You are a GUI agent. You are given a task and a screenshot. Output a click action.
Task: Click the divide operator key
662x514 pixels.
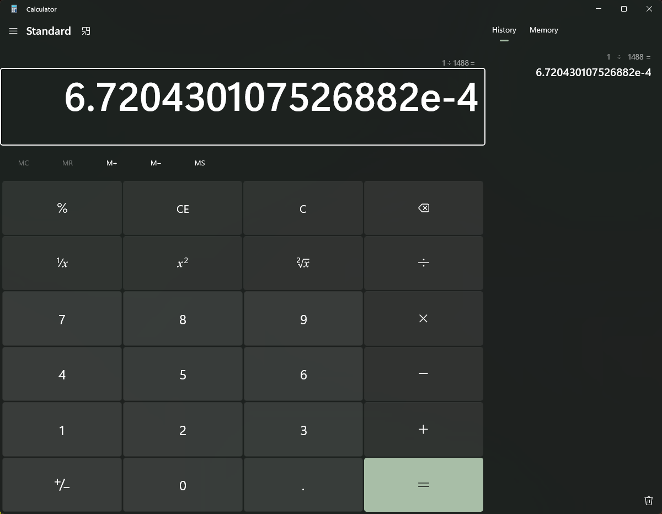click(424, 263)
